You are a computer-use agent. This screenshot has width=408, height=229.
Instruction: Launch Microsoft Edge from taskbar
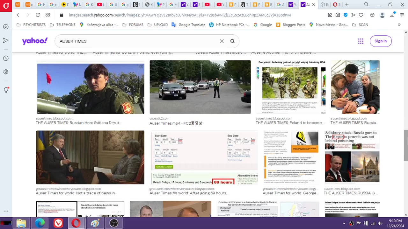[40, 223]
